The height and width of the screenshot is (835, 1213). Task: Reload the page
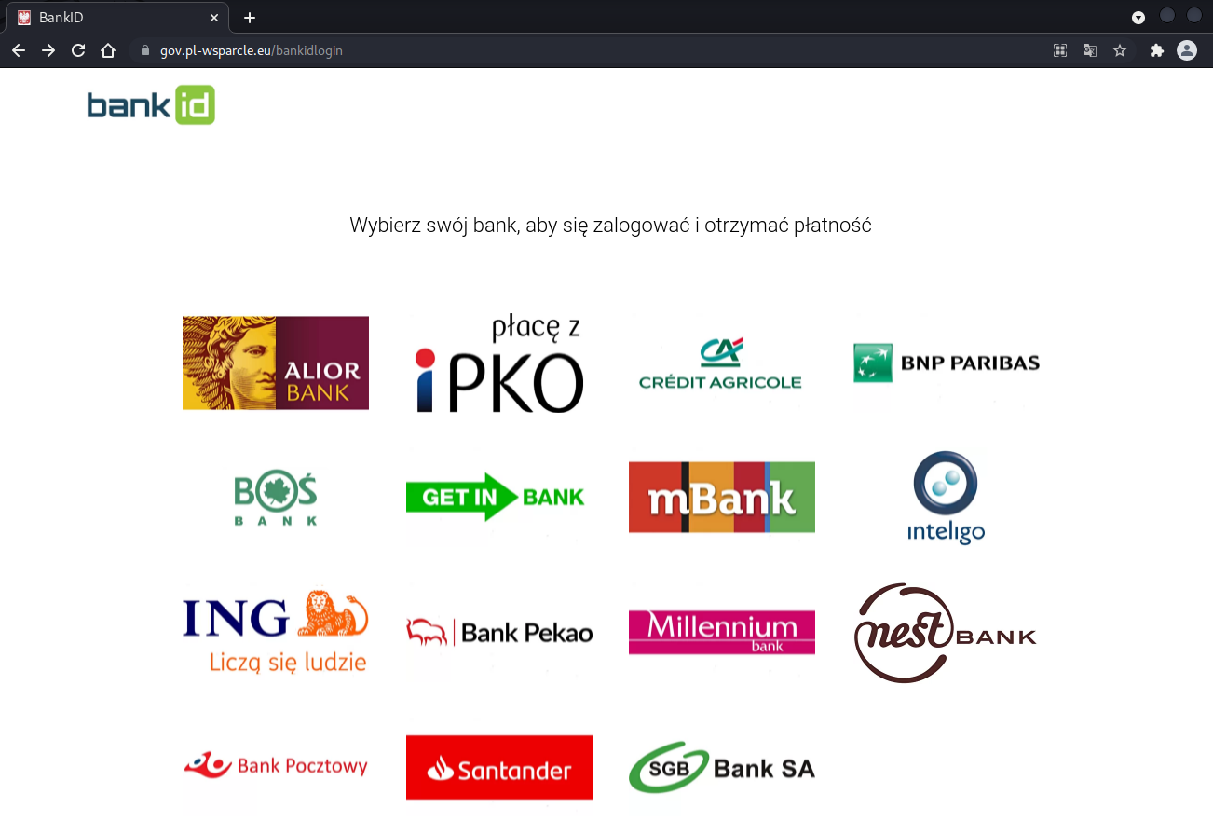78,50
